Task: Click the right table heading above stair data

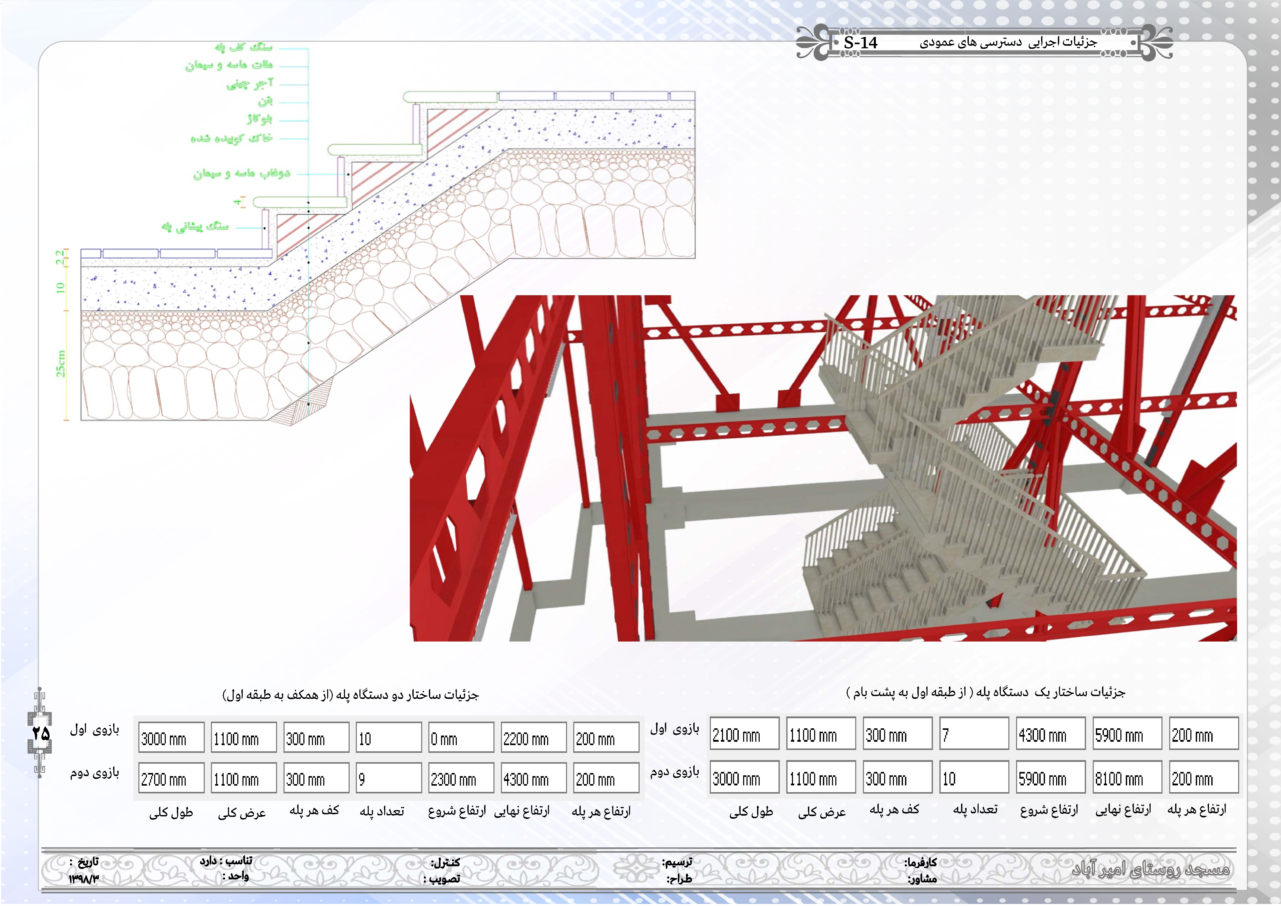Action: (x=986, y=692)
